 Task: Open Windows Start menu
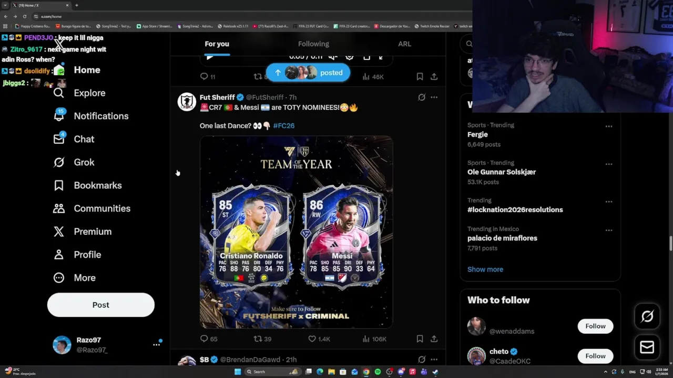pos(238,372)
